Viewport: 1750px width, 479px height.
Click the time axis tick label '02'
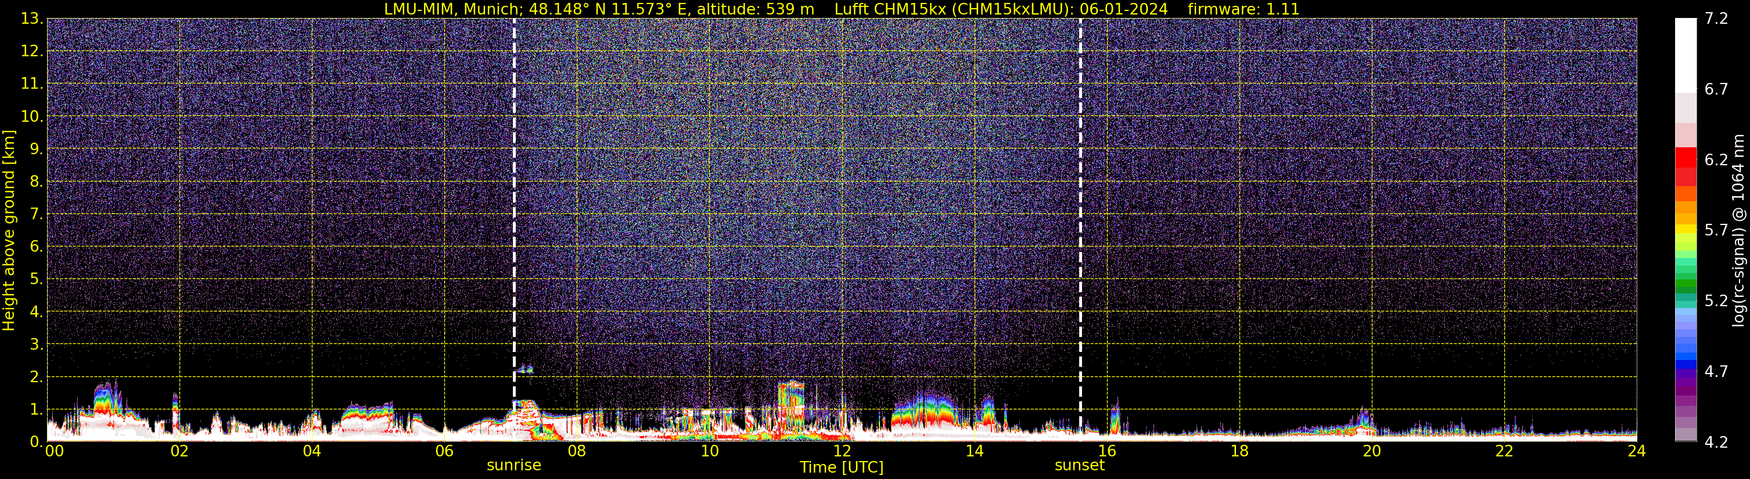click(179, 451)
